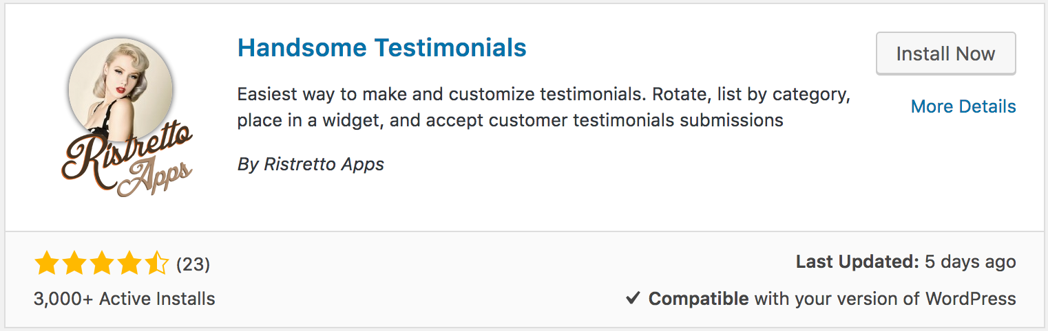Click the third rating star
The image size is (1048, 331).
[x=101, y=263]
